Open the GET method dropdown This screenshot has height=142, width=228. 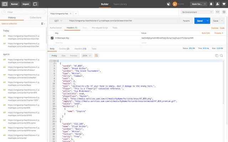(58, 21)
